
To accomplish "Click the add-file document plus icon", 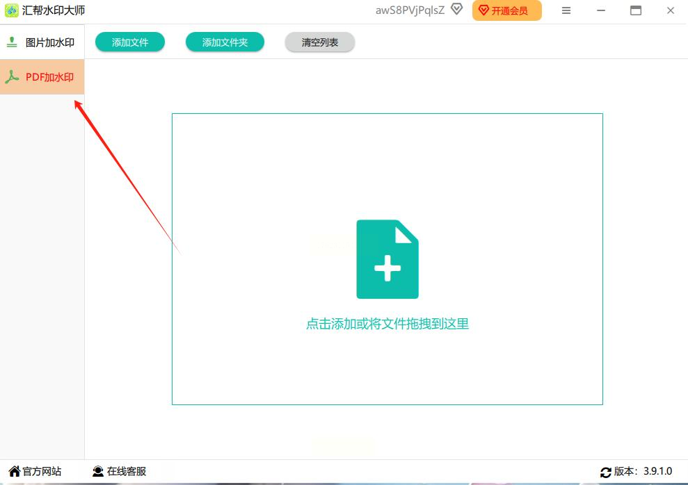I will (x=387, y=259).
